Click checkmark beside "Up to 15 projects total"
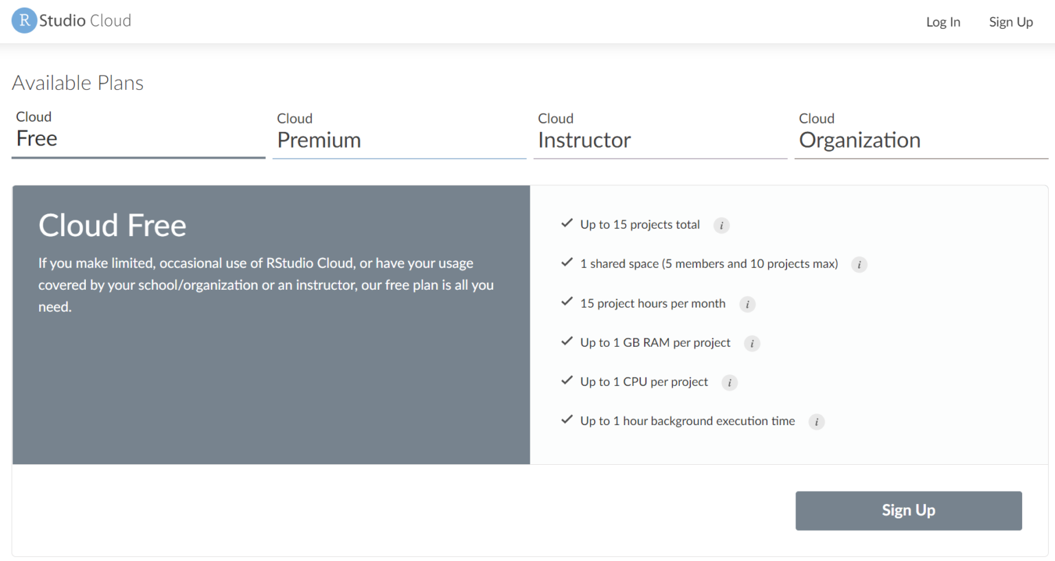 pos(567,223)
